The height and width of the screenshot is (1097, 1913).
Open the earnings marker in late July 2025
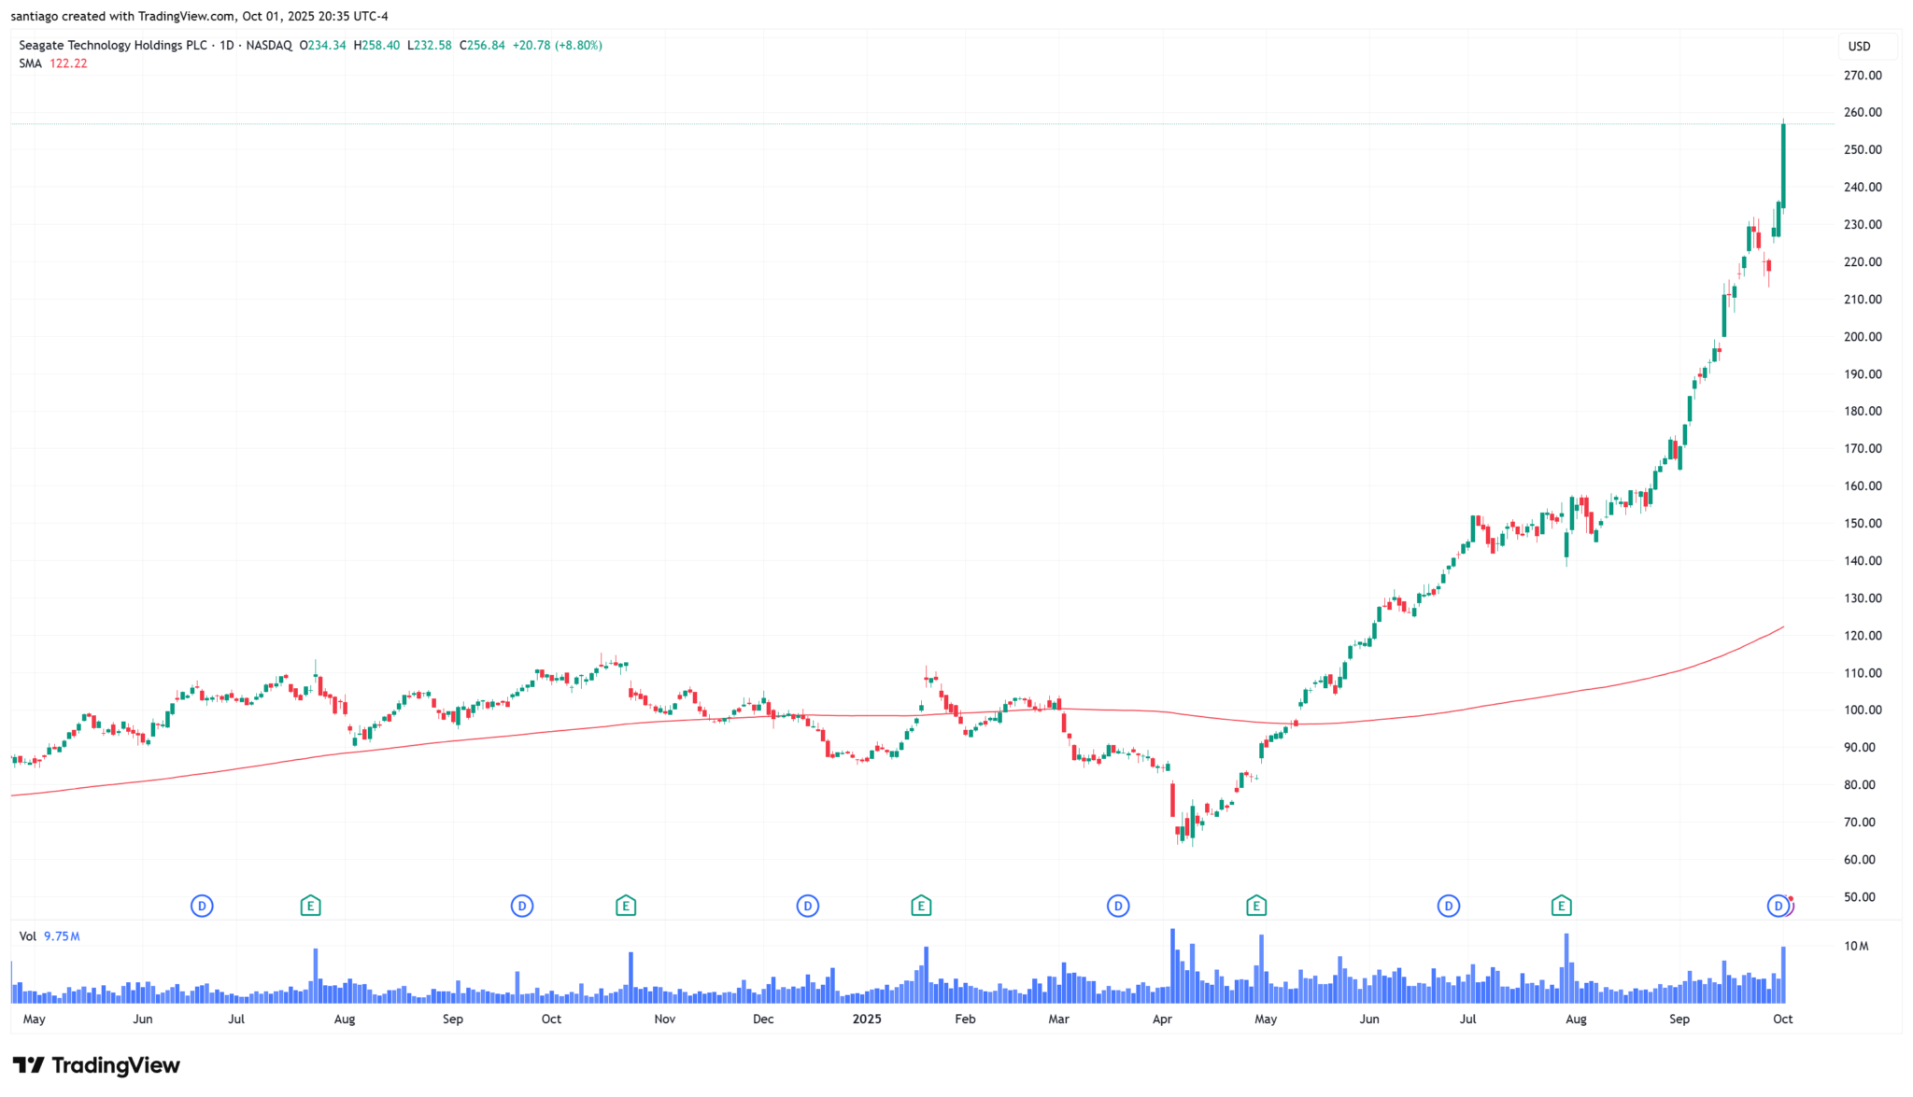click(x=1562, y=906)
